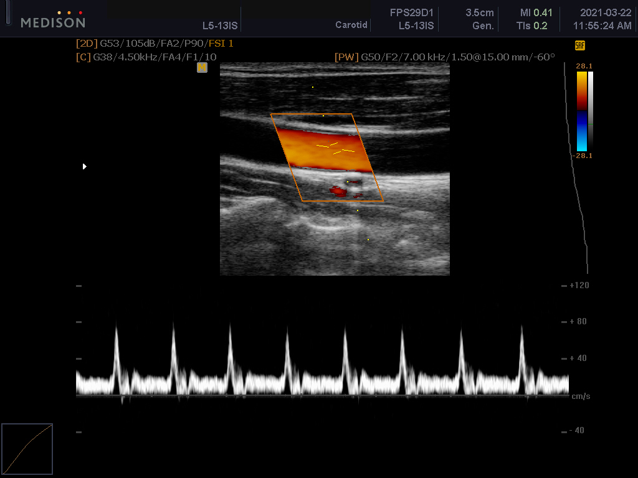Click the red-blue color velocity scale bar
The width and height of the screenshot is (638, 478).
coord(581,111)
